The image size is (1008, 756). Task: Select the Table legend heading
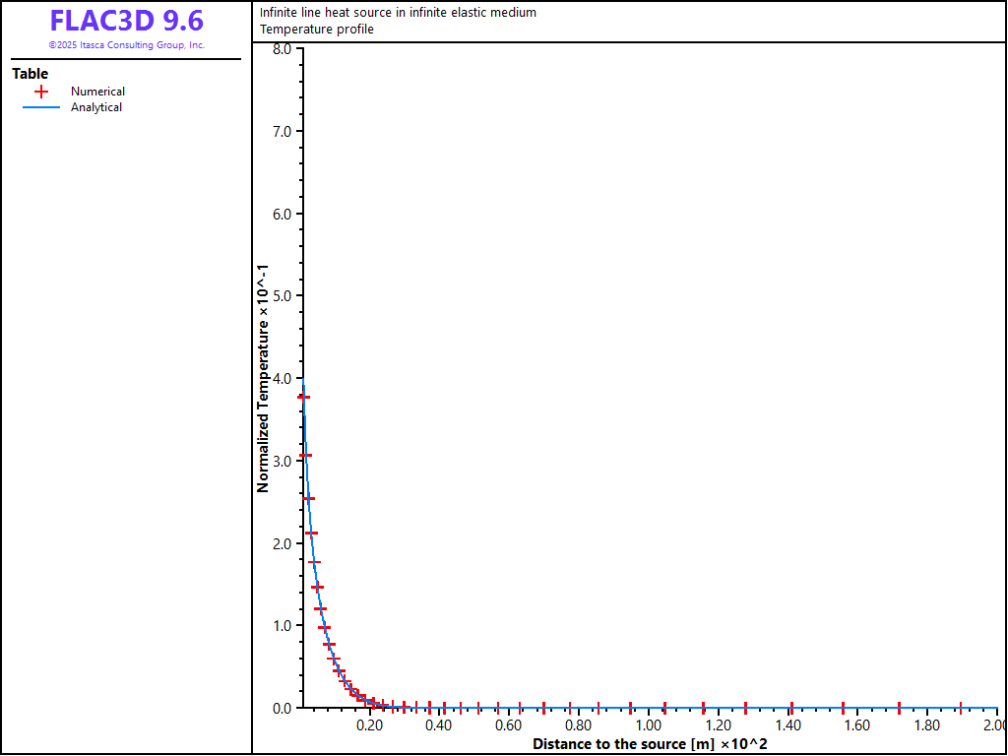click(30, 74)
